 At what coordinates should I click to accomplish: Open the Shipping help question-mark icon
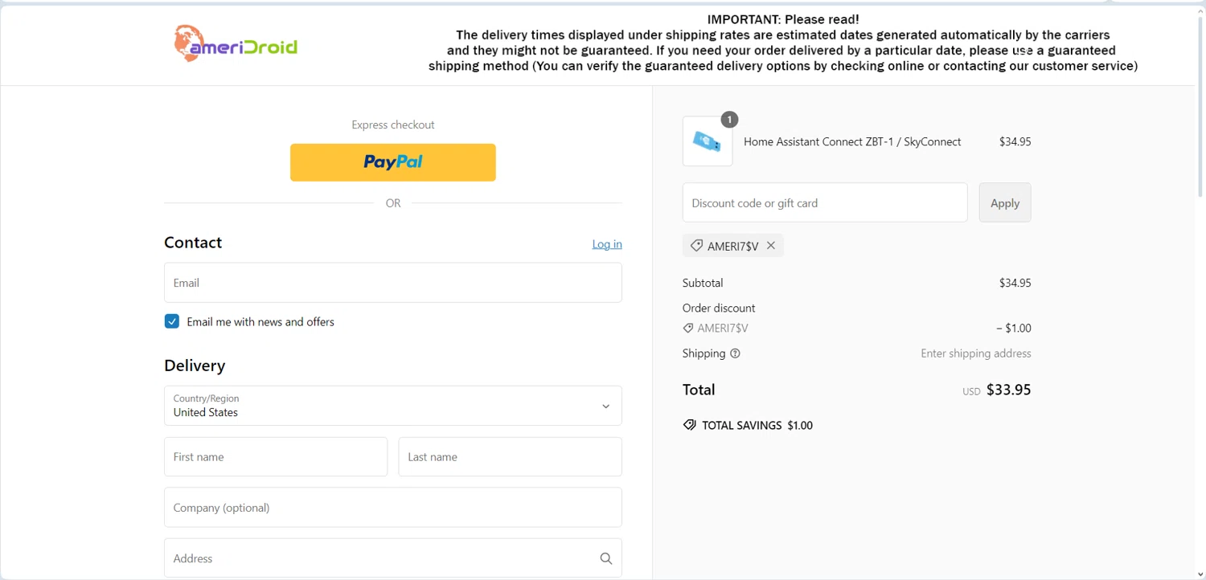(x=735, y=353)
